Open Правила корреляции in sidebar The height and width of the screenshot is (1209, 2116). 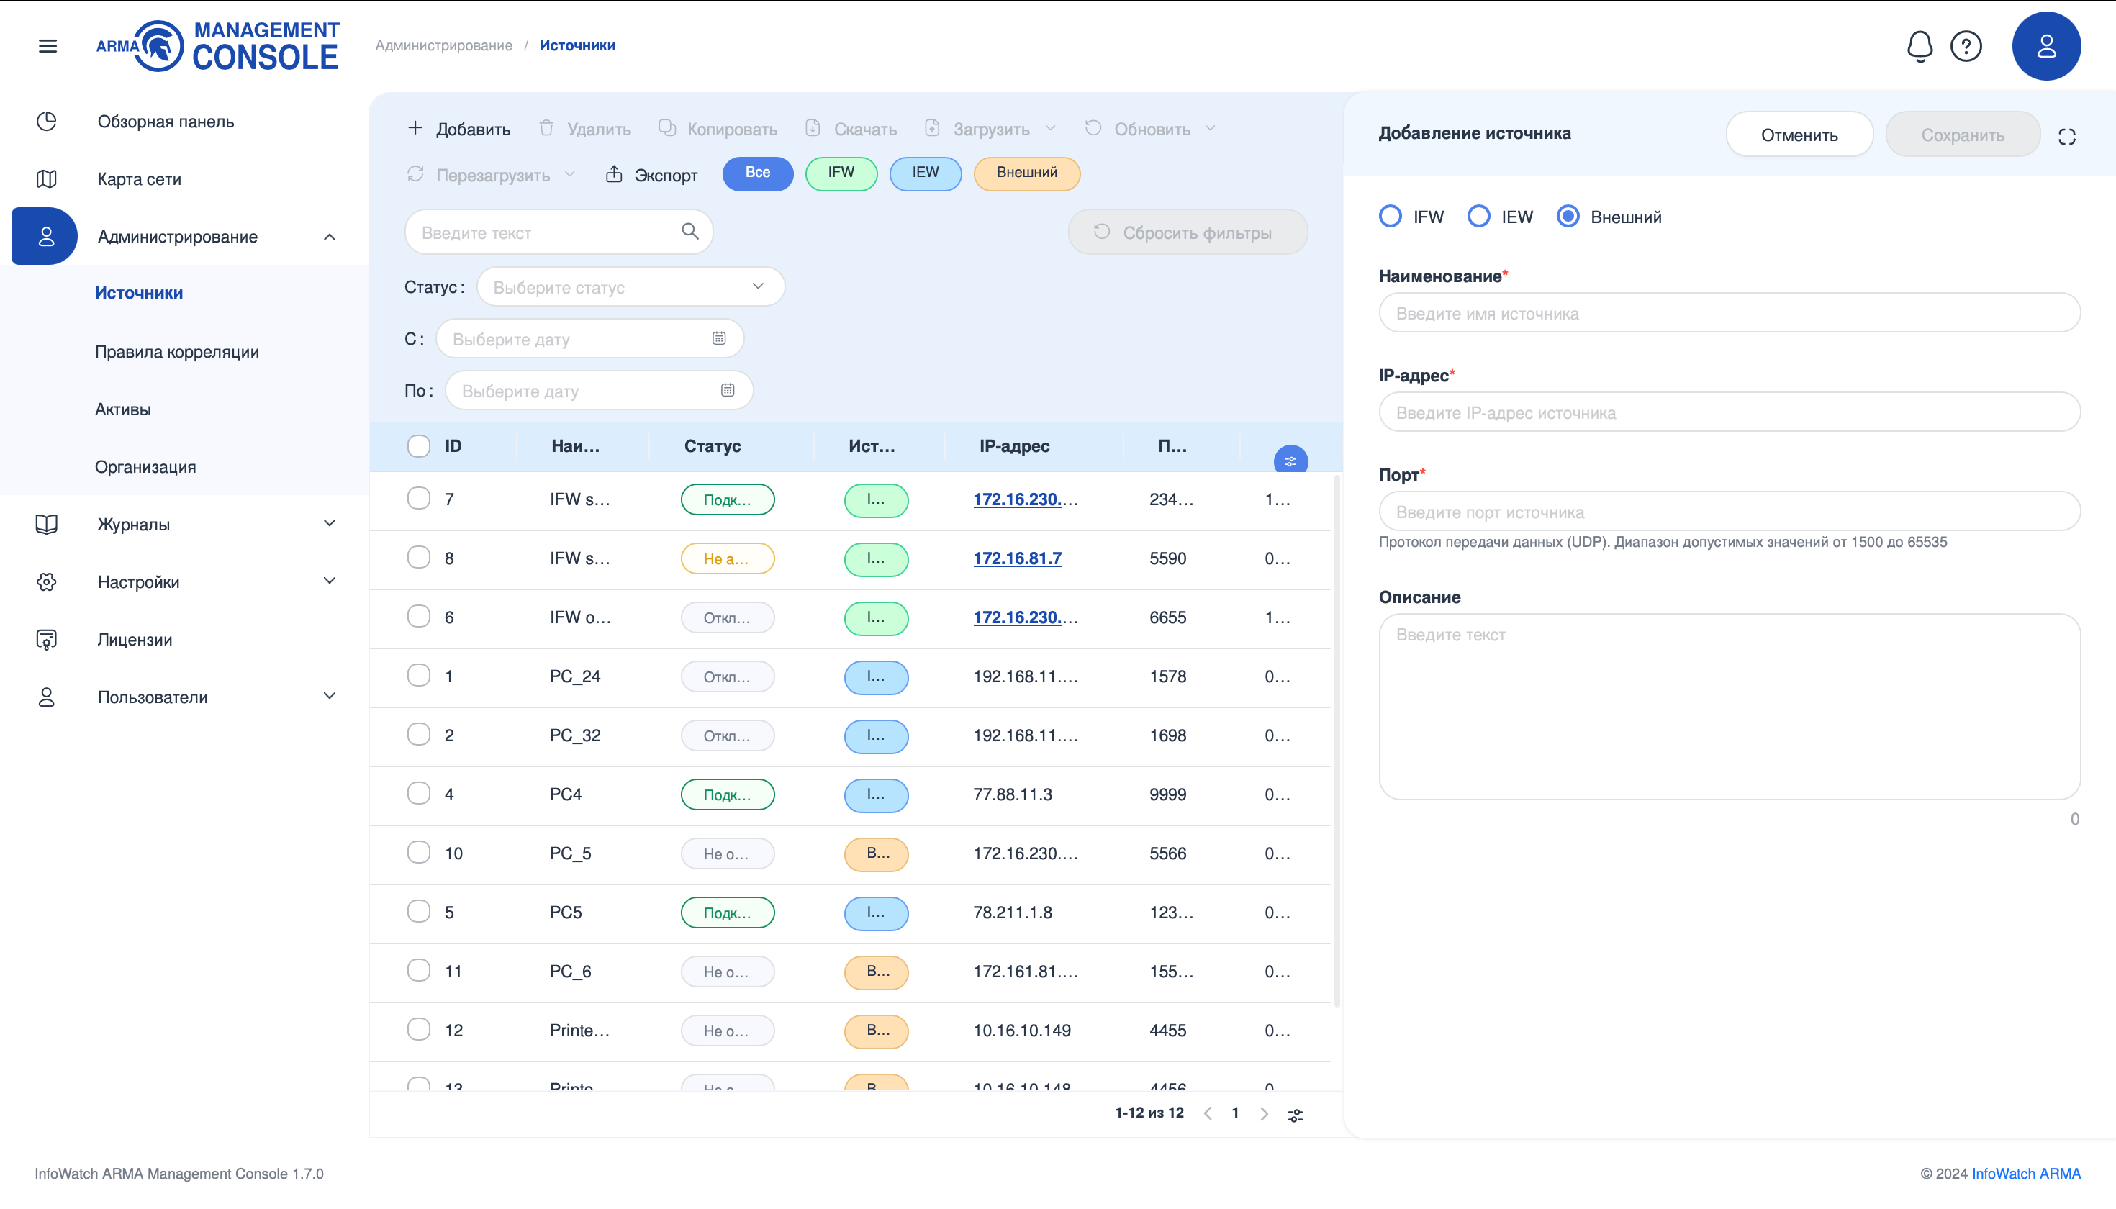[177, 351]
